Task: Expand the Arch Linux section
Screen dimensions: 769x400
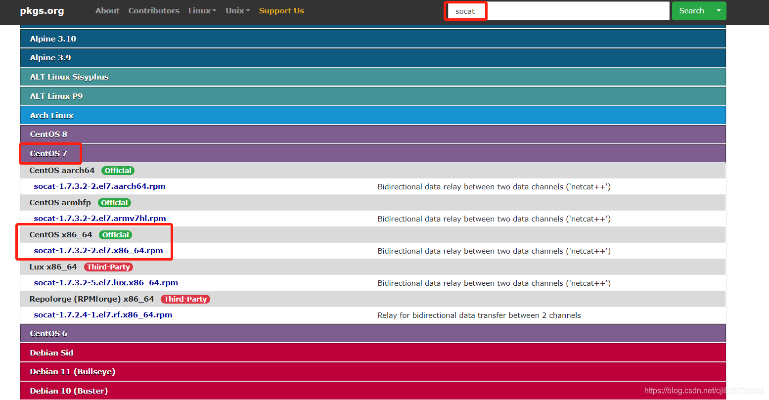Action: (373, 115)
